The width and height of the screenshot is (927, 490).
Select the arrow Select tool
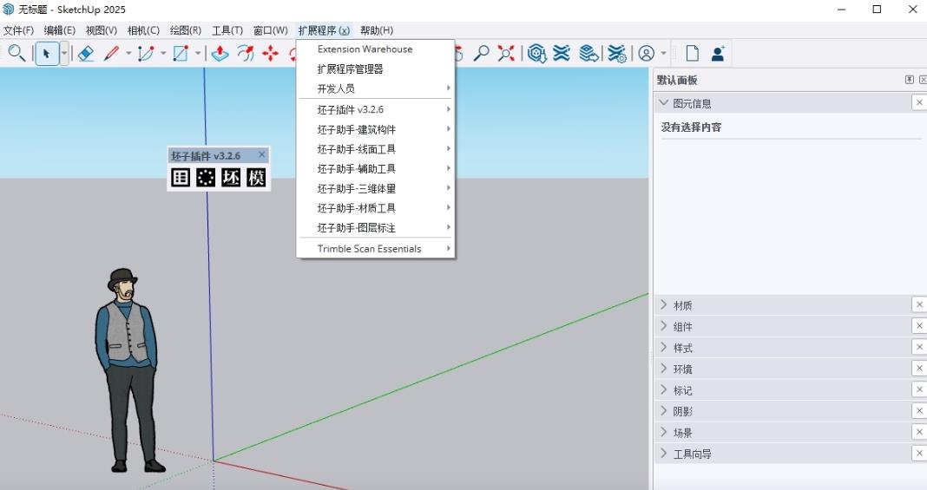click(47, 53)
